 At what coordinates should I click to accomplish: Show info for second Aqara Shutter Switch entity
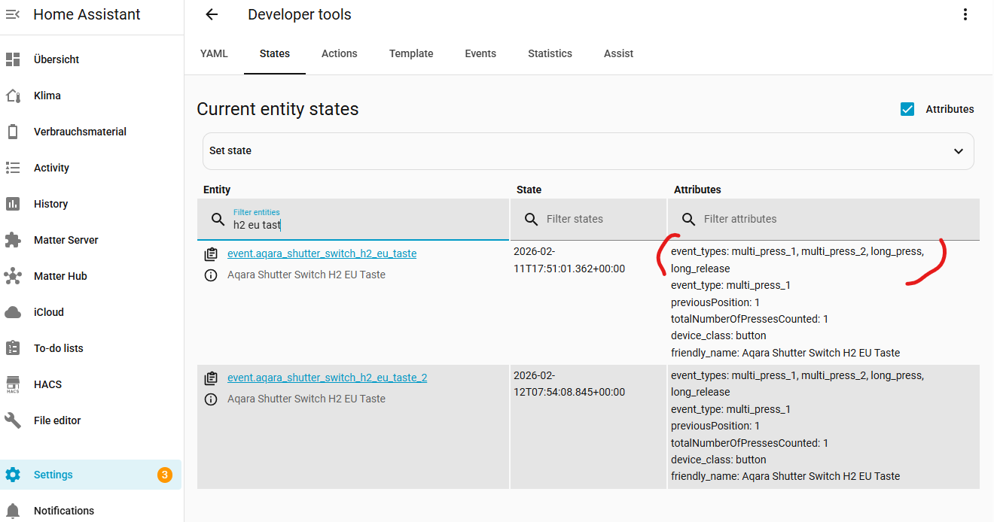pyautogui.click(x=211, y=399)
